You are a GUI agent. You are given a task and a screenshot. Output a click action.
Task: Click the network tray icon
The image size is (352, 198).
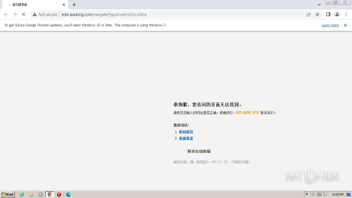(319, 194)
